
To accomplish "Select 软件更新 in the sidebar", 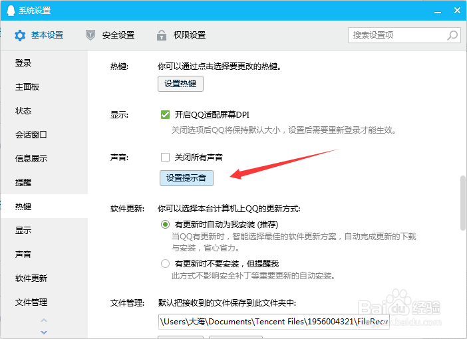I will (44, 278).
